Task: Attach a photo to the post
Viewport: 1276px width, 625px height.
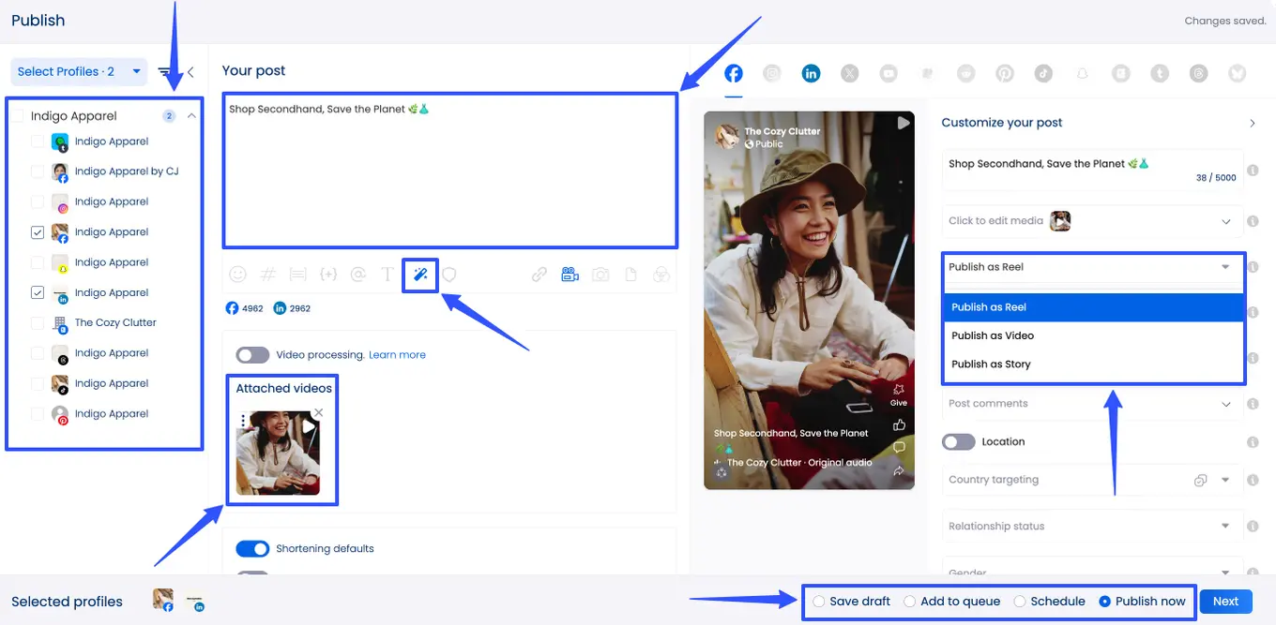Action: [x=600, y=274]
